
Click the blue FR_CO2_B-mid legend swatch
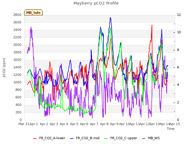(72, 139)
